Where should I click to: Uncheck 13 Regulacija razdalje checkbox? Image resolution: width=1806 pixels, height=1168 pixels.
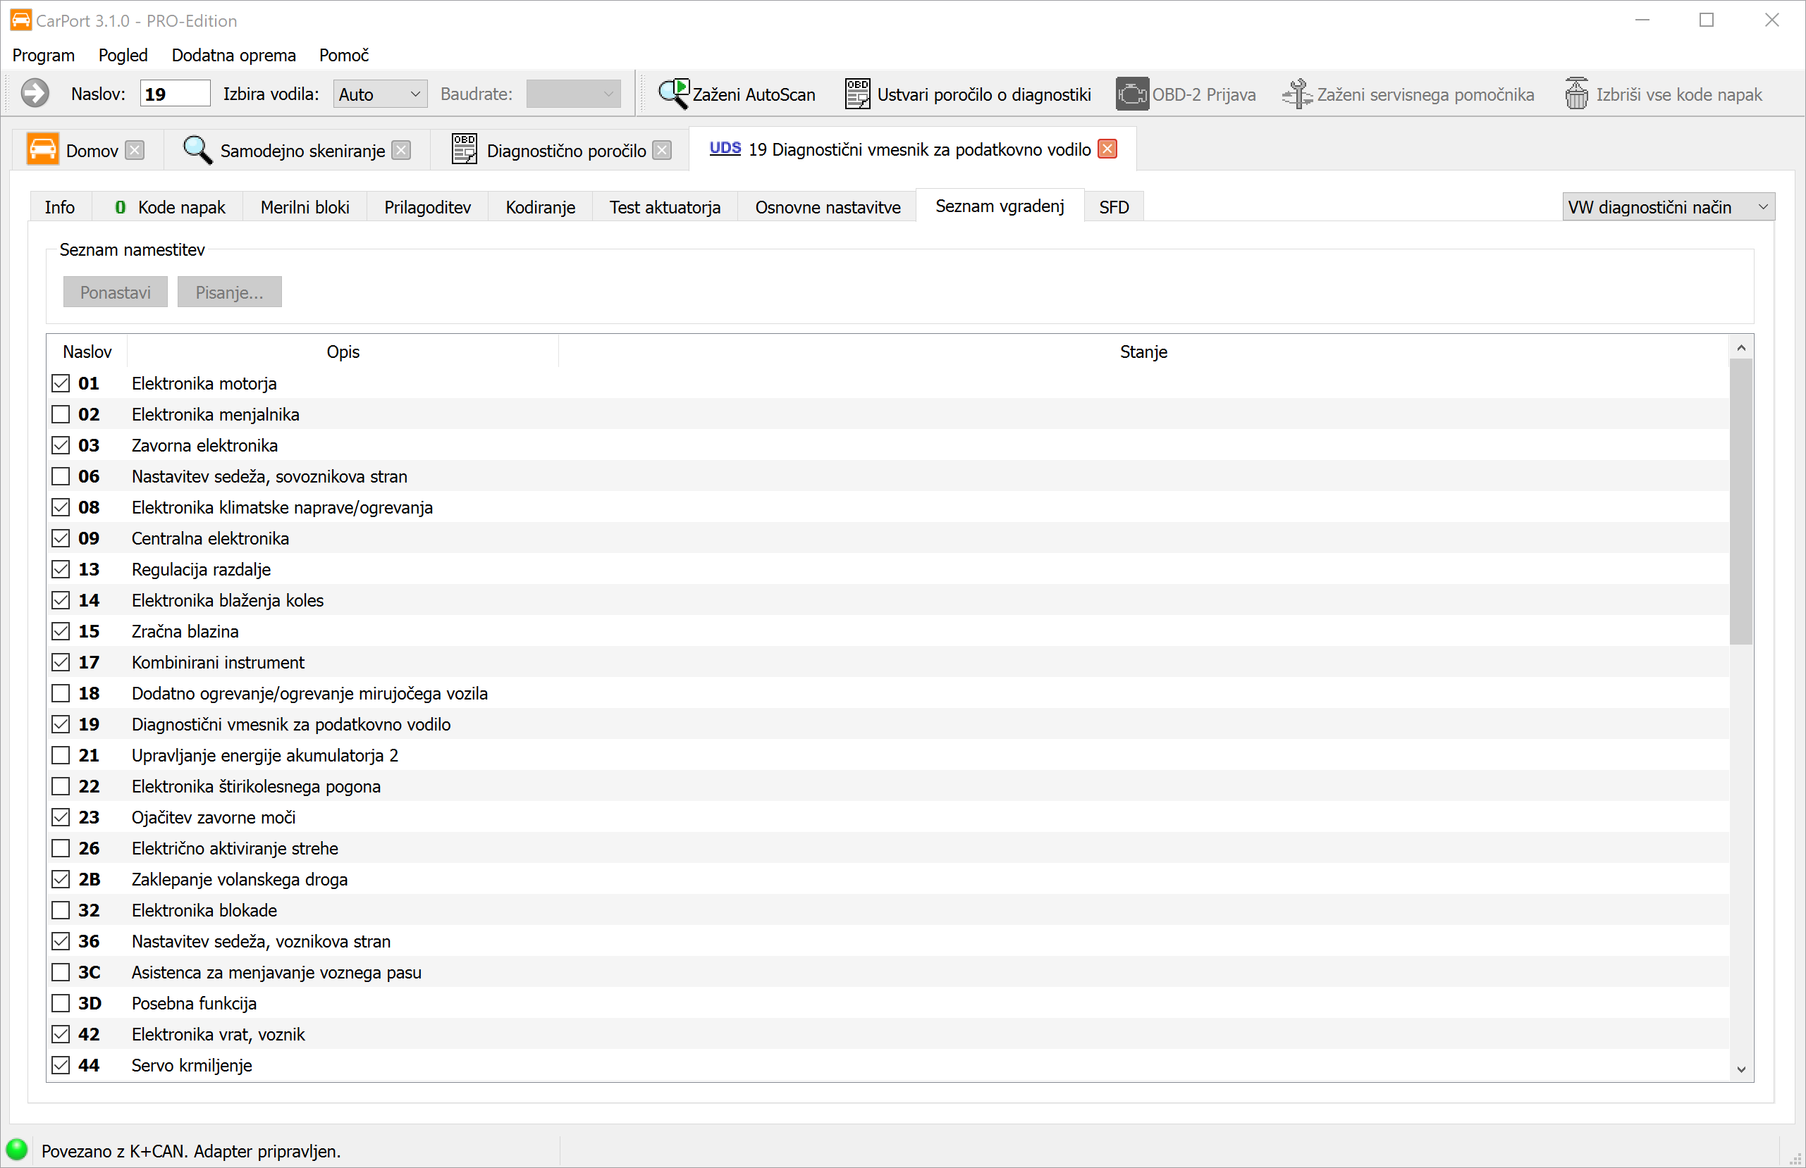pyautogui.click(x=61, y=569)
